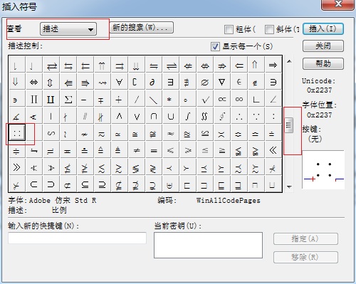Select the identical to (≡) symbol
Screen dimensions: 356x284
point(154,150)
